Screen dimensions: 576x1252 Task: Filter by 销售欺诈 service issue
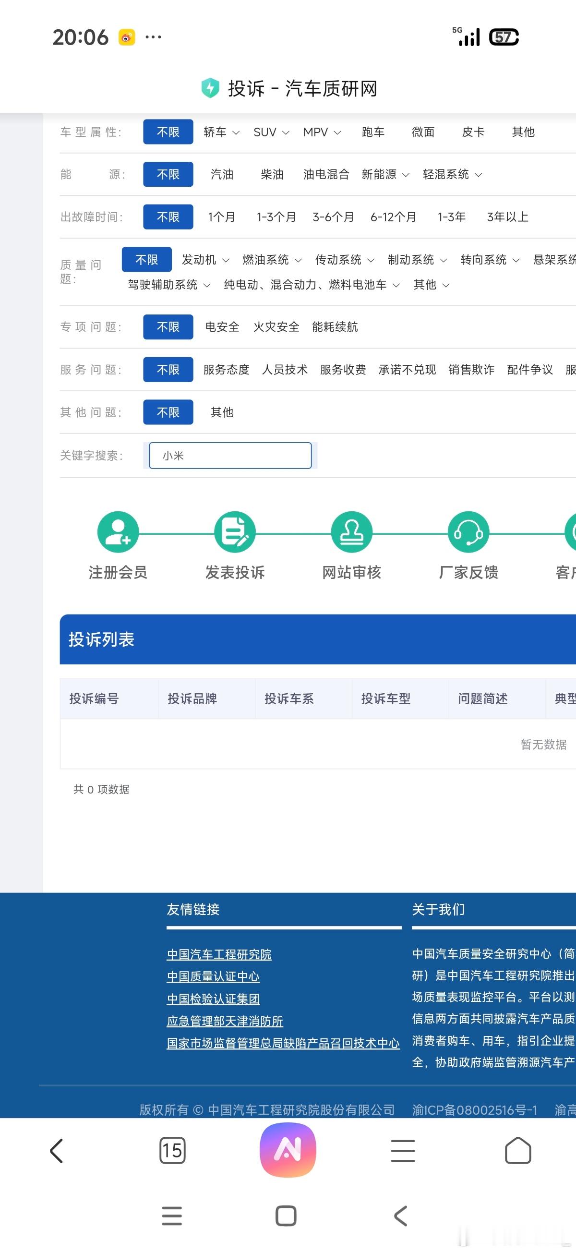click(471, 369)
